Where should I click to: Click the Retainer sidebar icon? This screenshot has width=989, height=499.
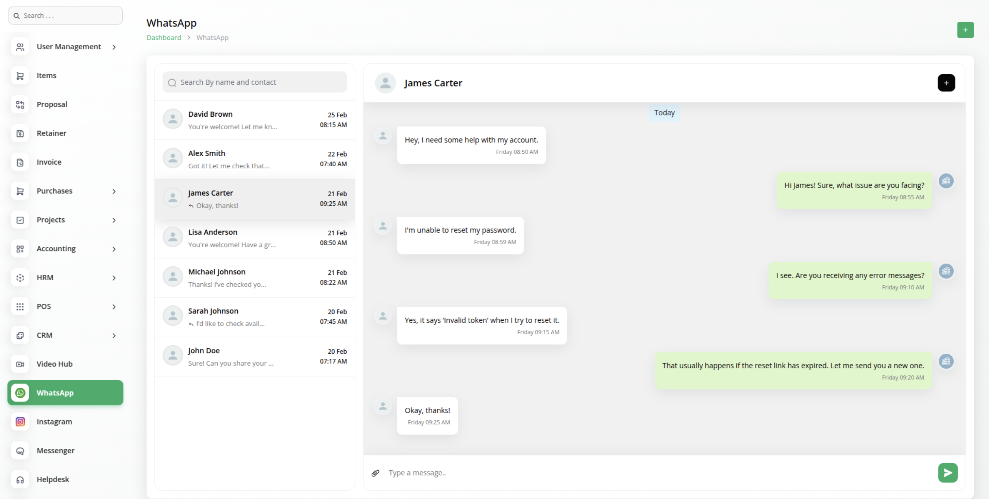pos(20,133)
